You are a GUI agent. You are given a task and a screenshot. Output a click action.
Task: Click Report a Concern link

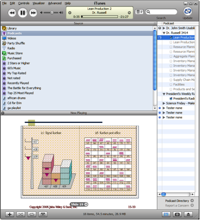[x=179, y=205]
